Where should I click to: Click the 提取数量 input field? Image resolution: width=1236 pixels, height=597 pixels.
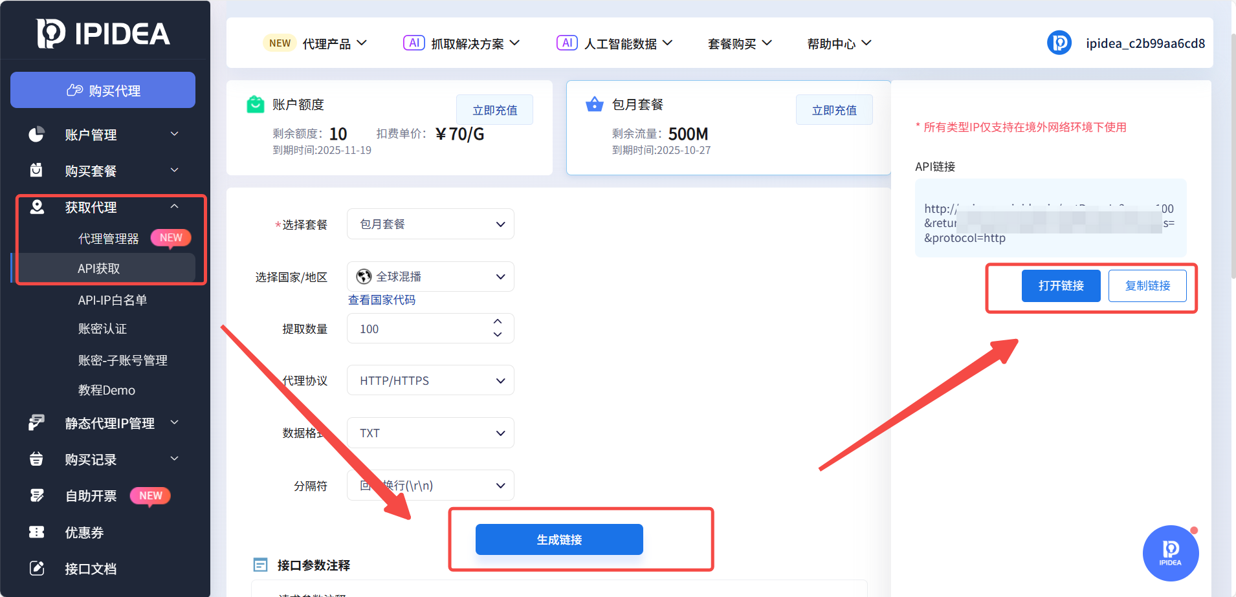[x=430, y=329]
